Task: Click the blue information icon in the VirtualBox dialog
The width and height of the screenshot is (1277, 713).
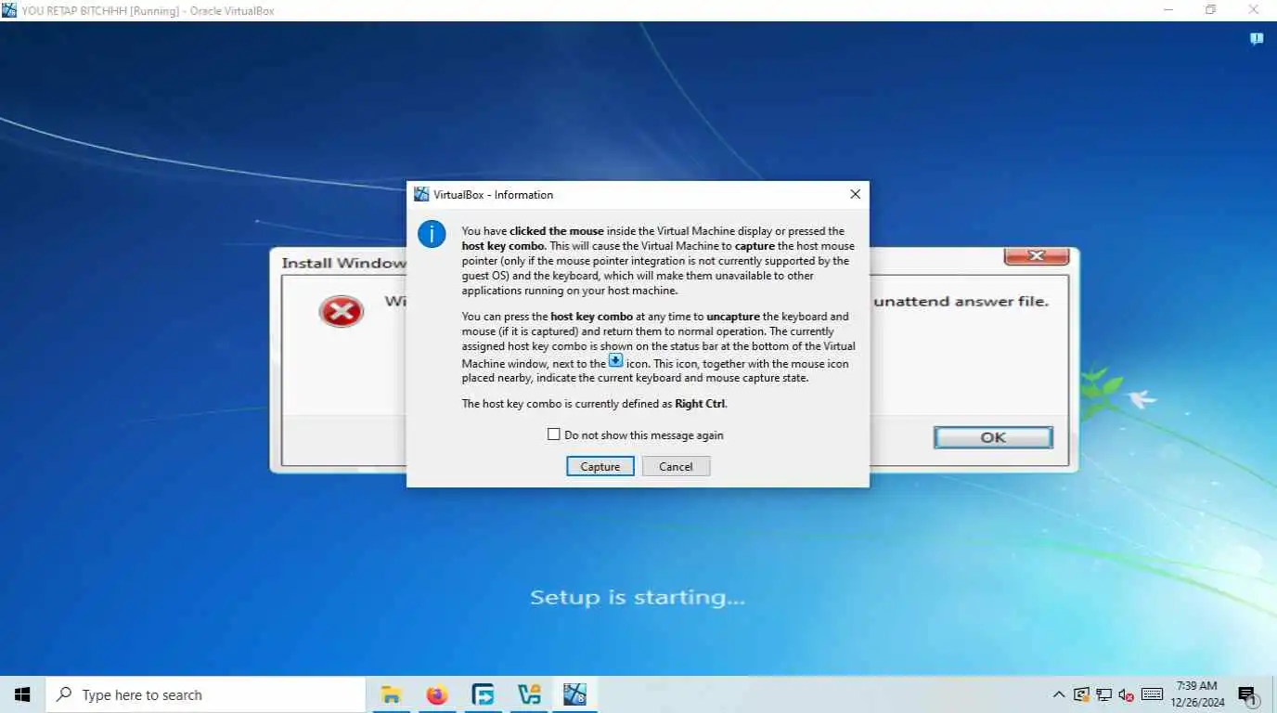Action: [432, 234]
